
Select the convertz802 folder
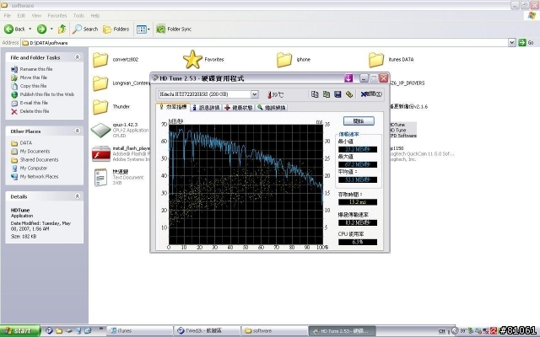tap(100, 60)
